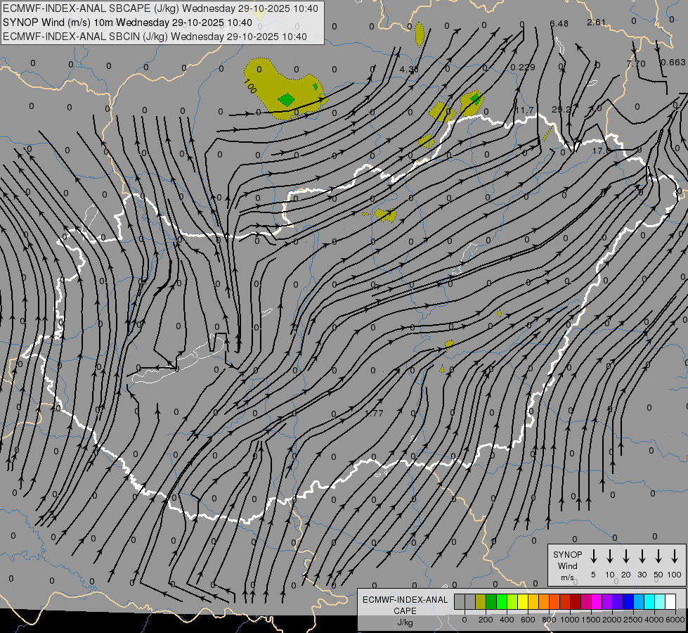This screenshot has height=633, width=688.
Task: Pick the pale cyan swatch right of the 4000 tick
Action: click(x=659, y=601)
